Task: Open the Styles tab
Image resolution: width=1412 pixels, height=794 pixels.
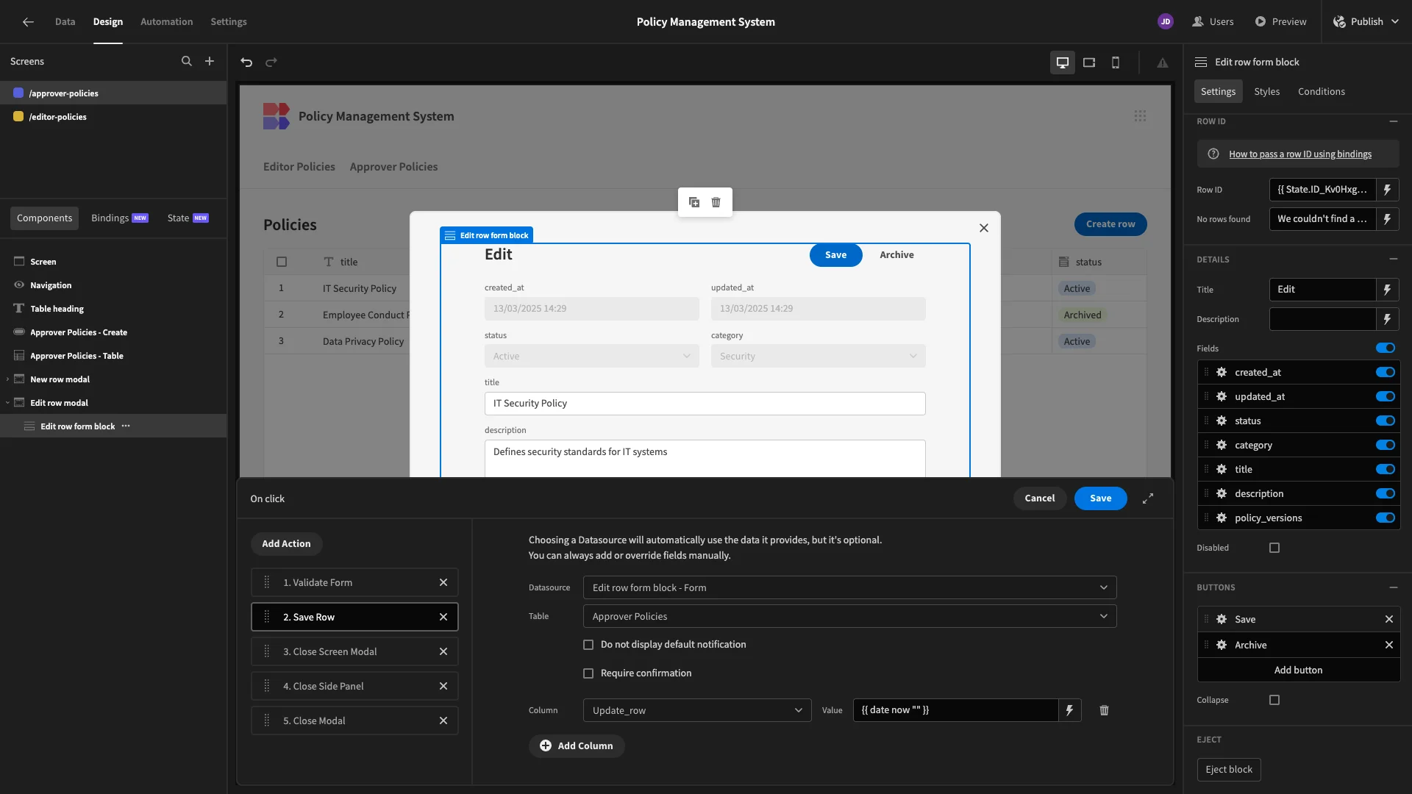Action: pos(1266,92)
